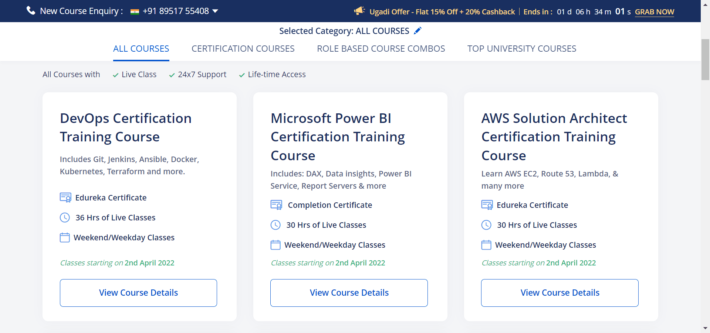Viewport: 710px width, 333px height.
Task: Click the Life-time Access checkmark
Action: click(242, 75)
